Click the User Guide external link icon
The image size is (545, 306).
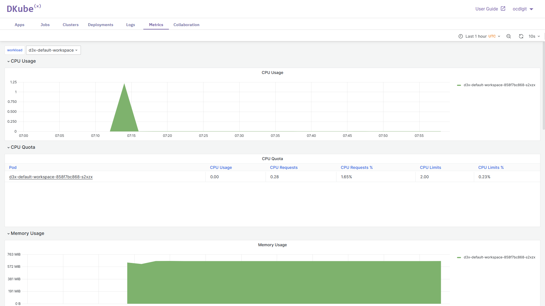tap(503, 8)
